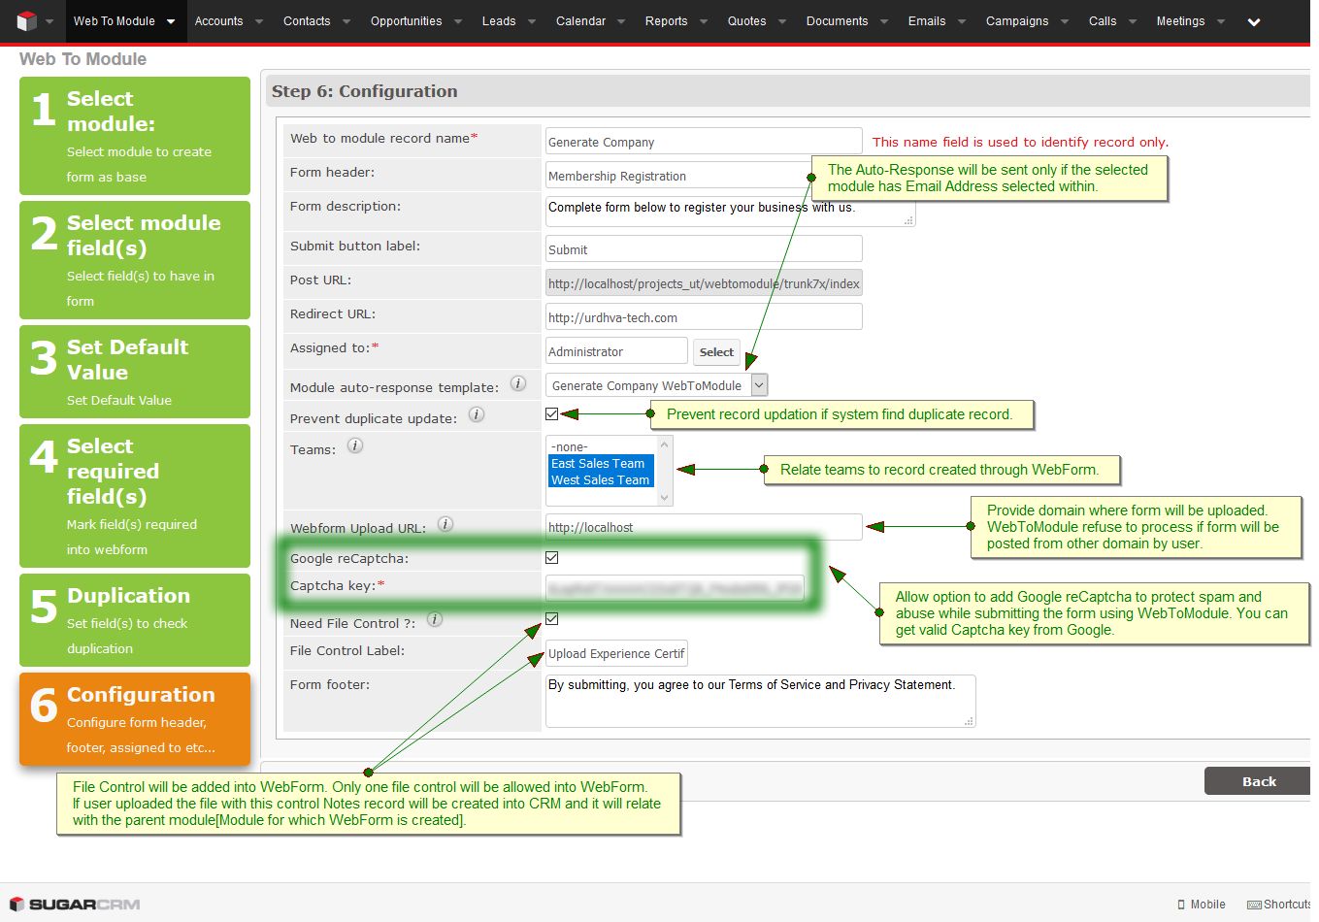Click the Mobile icon link in footer

[1202, 905]
